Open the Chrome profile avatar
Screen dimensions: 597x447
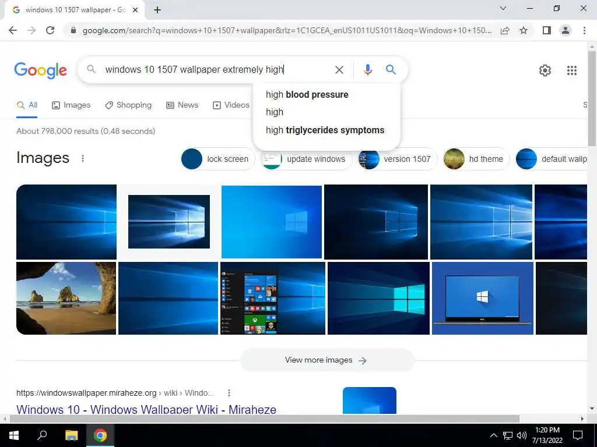[x=566, y=30]
